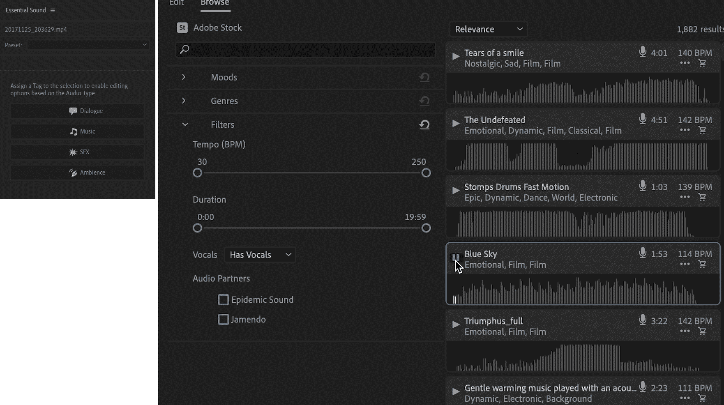Screen dimensions: 724x405
Task: License The Undefeated via cart icon
Action: click(x=702, y=130)
